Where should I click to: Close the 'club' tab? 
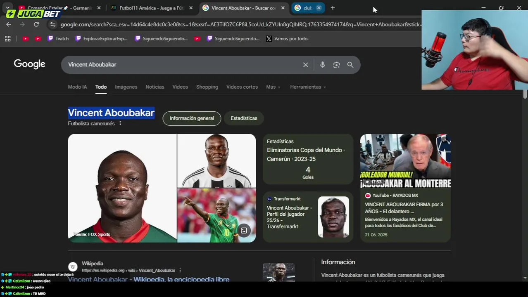tap(319, 8)
